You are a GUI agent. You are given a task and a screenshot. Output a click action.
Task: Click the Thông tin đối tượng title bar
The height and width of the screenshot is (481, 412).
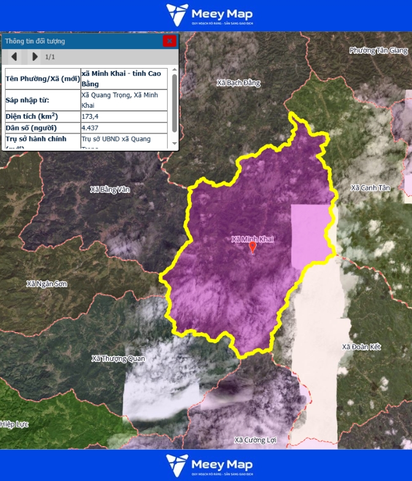click(x=80, y=41)
